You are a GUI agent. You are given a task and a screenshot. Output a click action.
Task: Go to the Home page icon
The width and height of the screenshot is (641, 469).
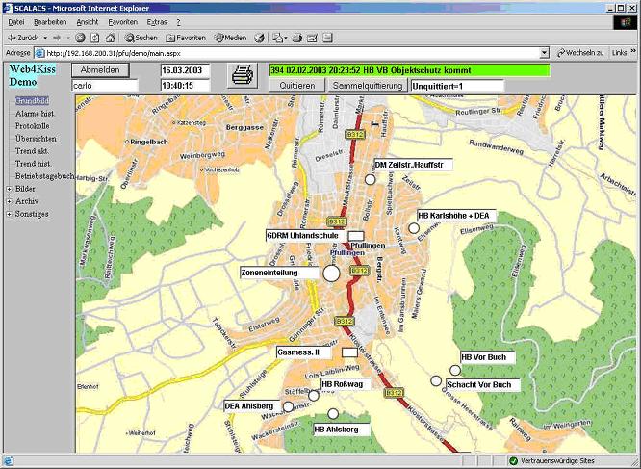[110, 38]
